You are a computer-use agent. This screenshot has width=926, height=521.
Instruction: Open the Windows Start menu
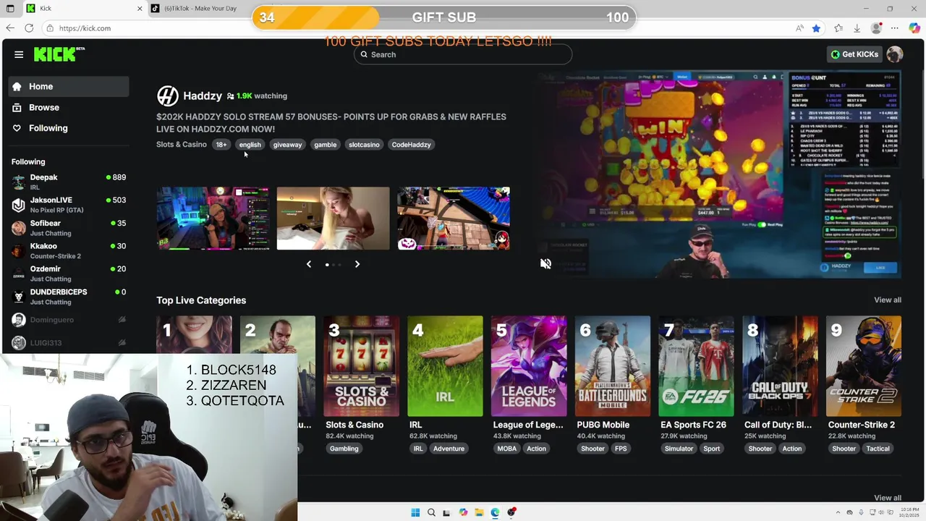[x=415, y=512]
